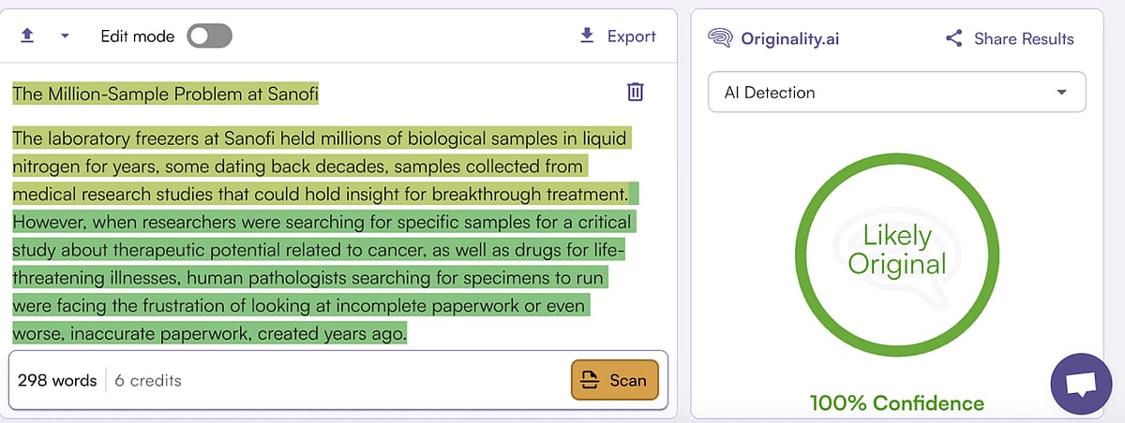
Task: Click the share network icon
Action: pos(954,38)
